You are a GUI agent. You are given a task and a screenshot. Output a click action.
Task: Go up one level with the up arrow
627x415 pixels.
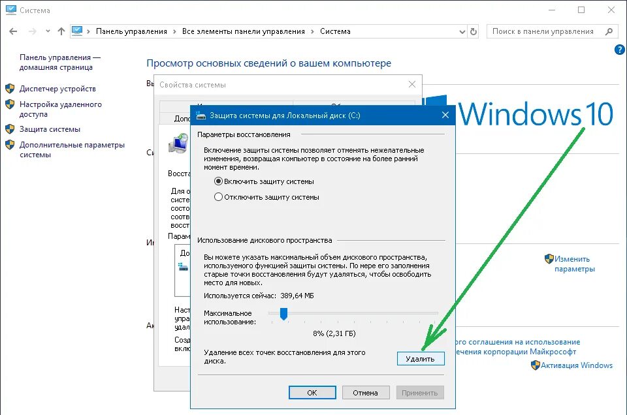coord(61,31)
